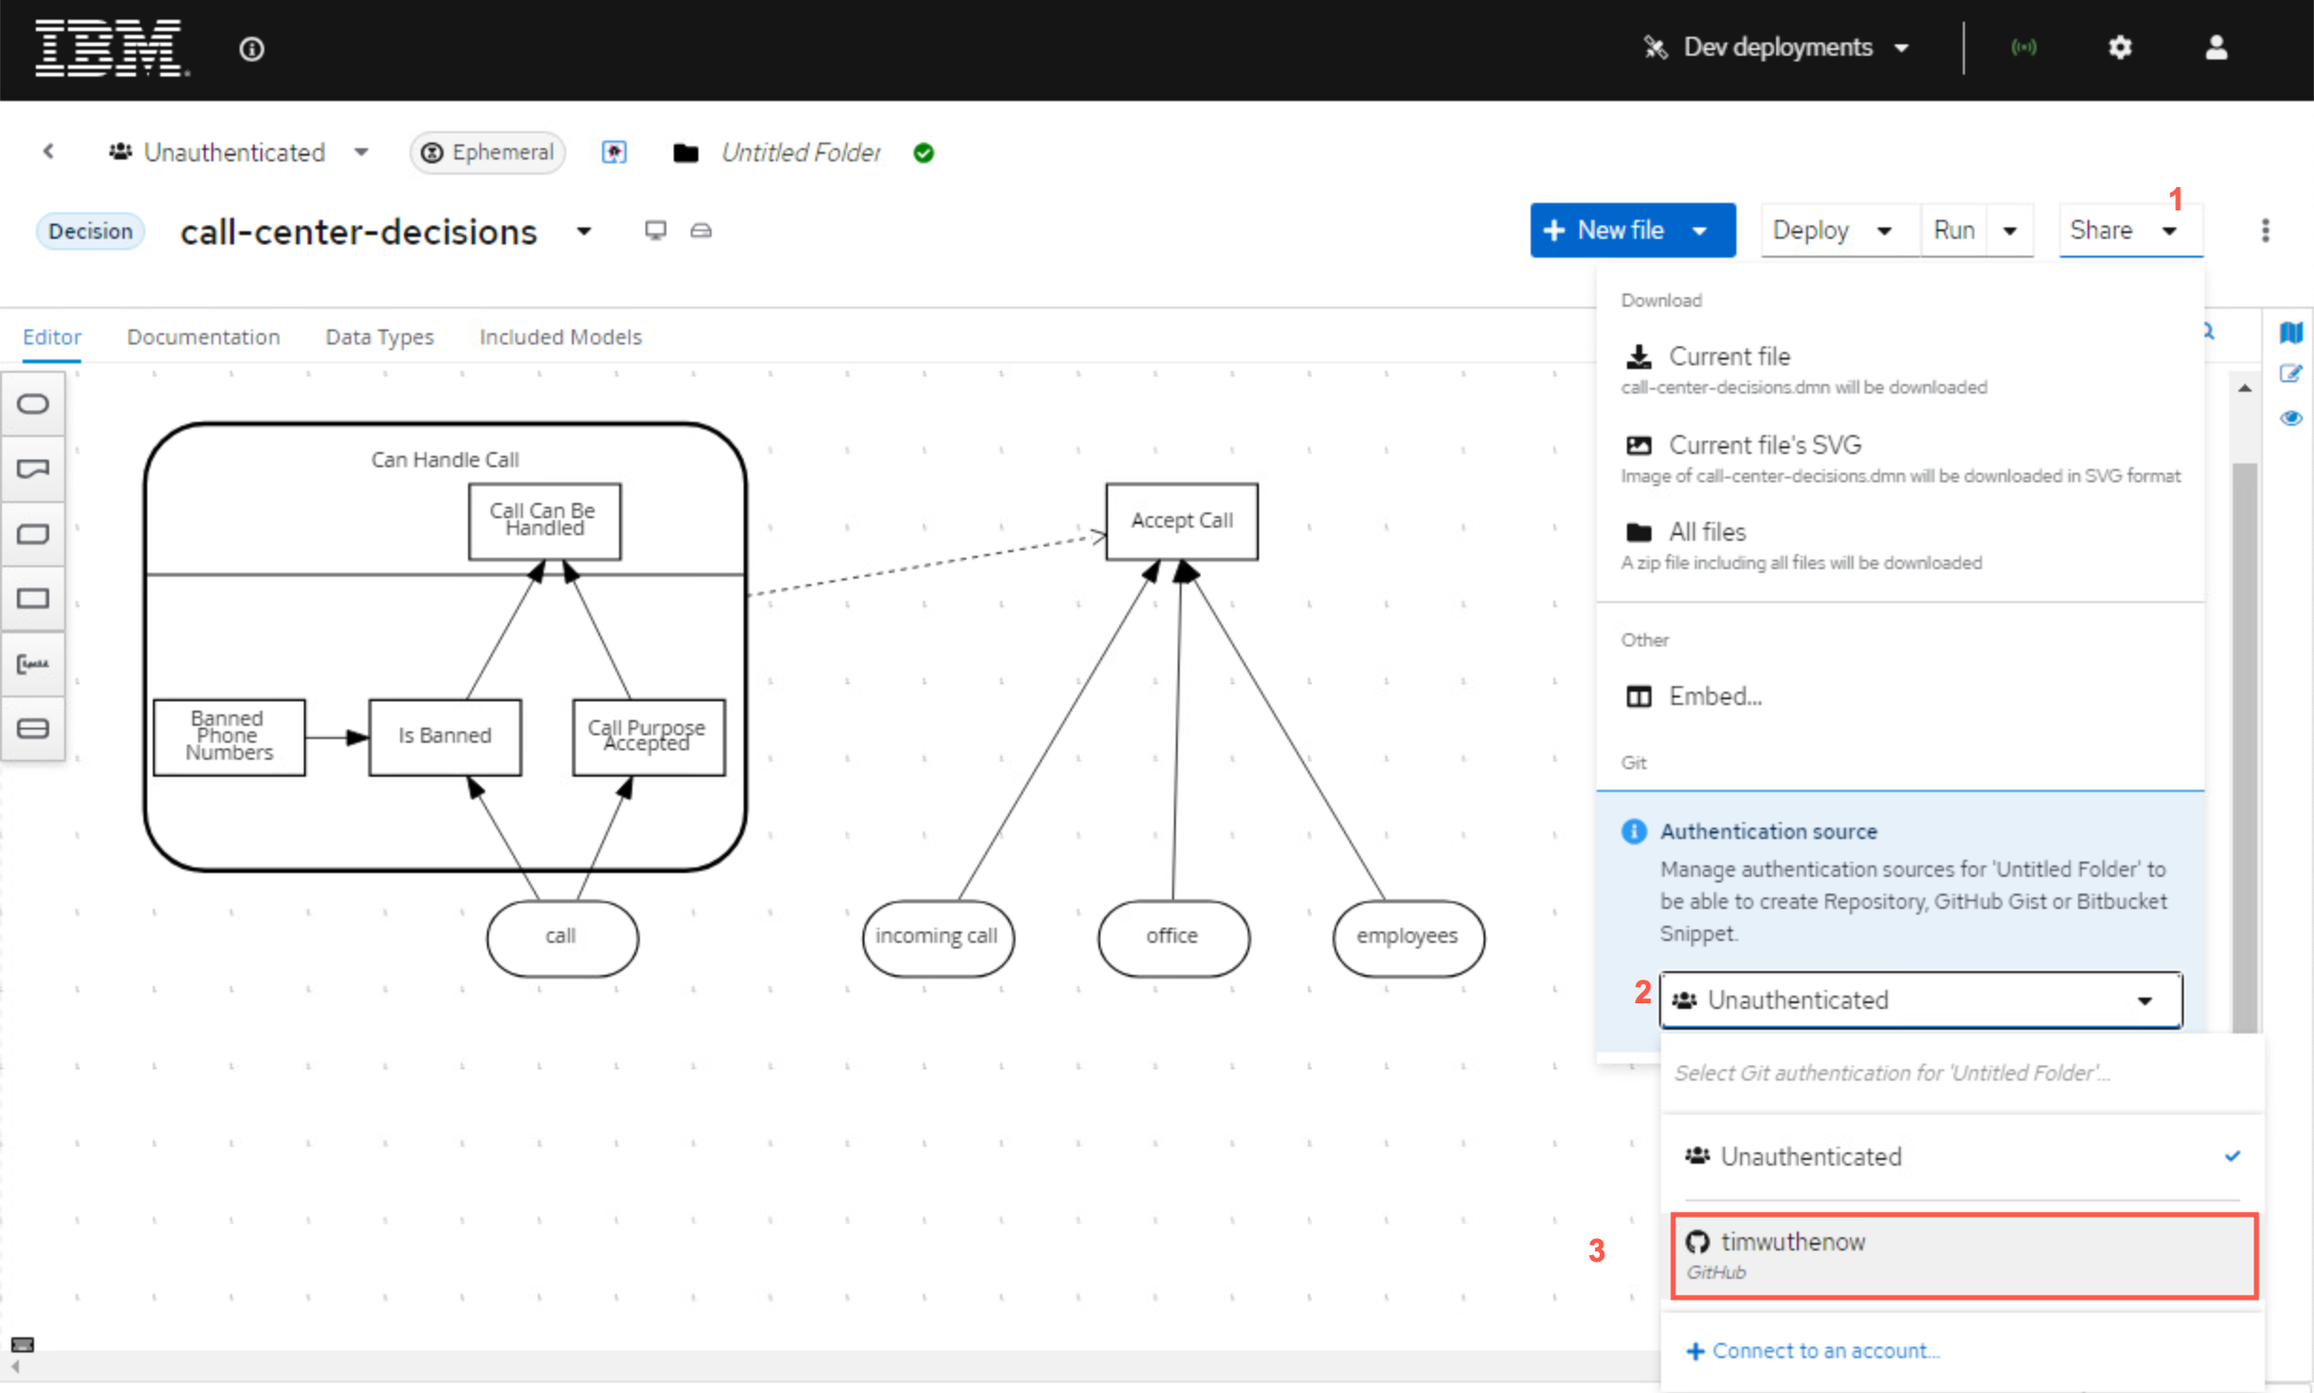
Task: Focus the Select Git authentication search field
Action: [1961, 1073]
